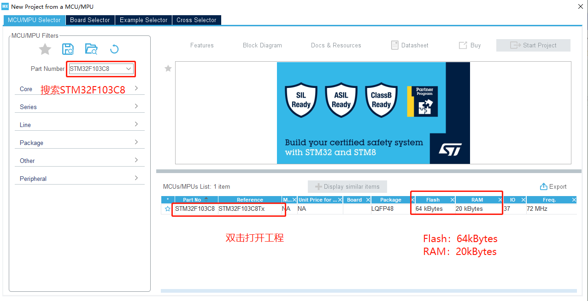Viewport: 588px width, 301px height.
Task: Reset all filters with refresh icon
Action: coord(114,49)
